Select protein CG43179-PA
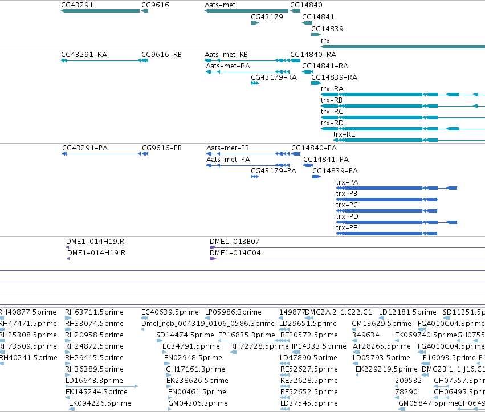485x412 pixels. click(274, 172)
